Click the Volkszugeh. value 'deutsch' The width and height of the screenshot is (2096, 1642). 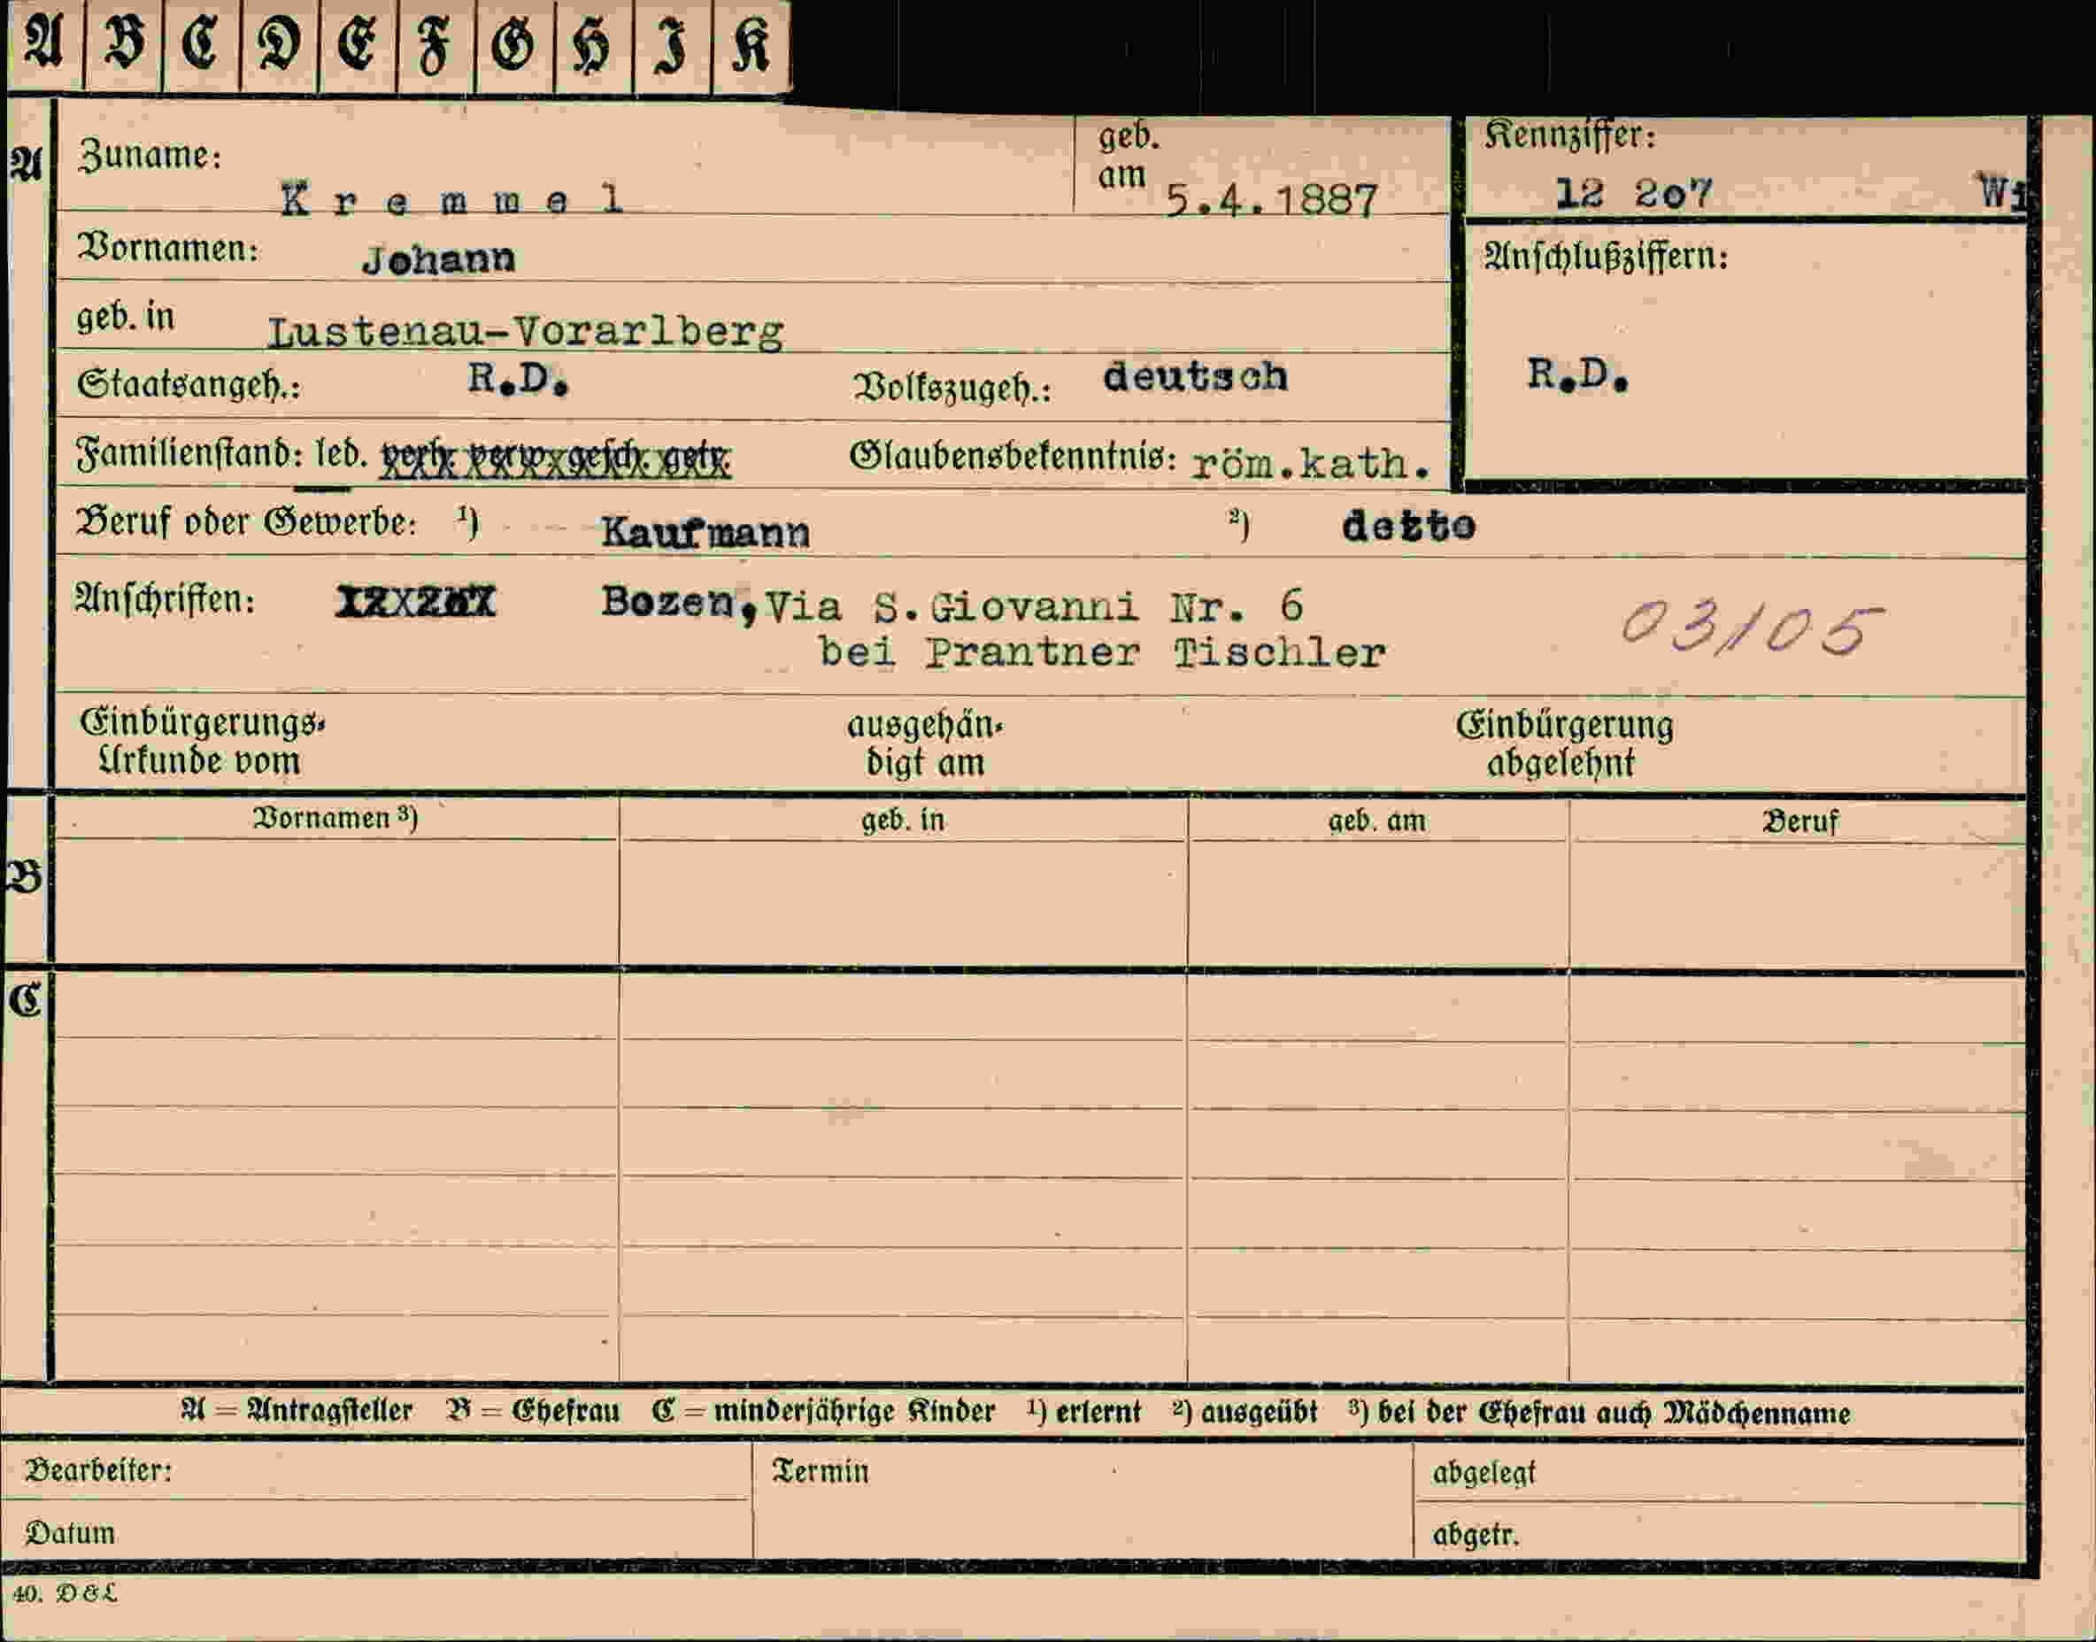pos(1195,376)
